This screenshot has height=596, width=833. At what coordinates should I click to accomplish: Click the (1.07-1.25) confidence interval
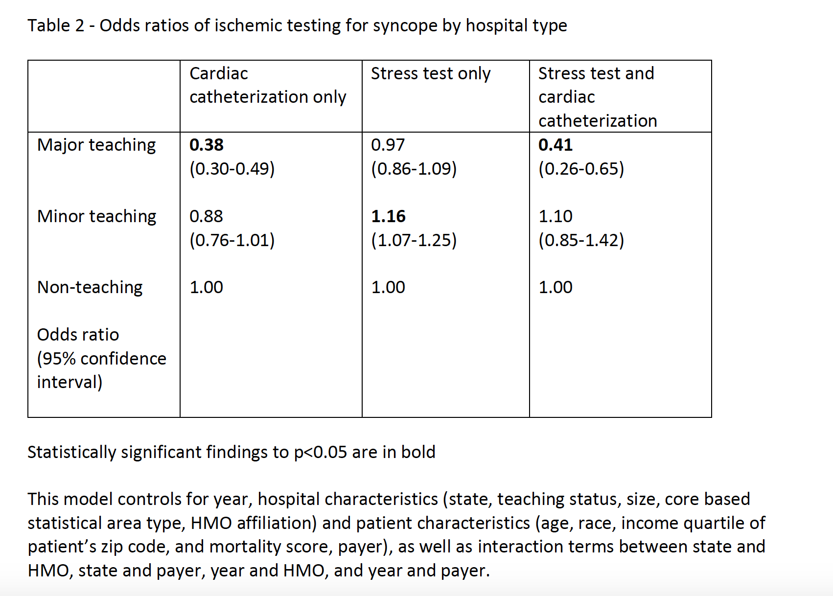click(414, 240)
